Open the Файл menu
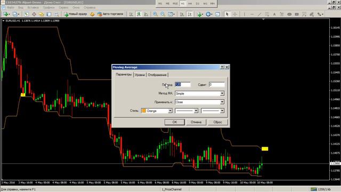Image resolution: width=341 pixels, height=192 pixels. click(x=11, y=7)
